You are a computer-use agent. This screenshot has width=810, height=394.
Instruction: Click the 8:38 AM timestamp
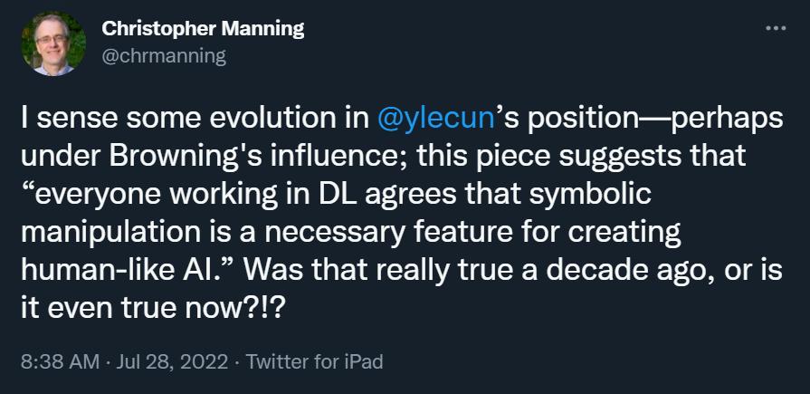click(x=60, y=362)
